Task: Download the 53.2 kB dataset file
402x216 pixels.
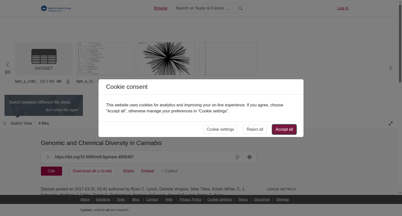Action: 68,82
